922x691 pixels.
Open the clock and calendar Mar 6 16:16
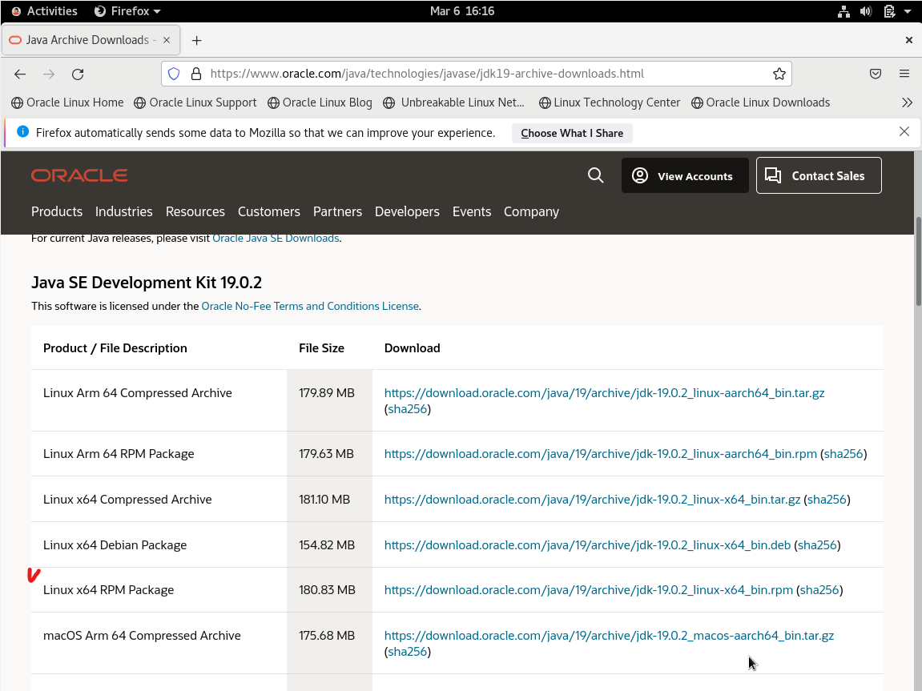click(x=462, y=11)
